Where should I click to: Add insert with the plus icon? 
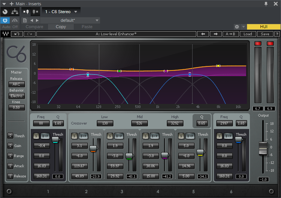[x=12, y=4]
